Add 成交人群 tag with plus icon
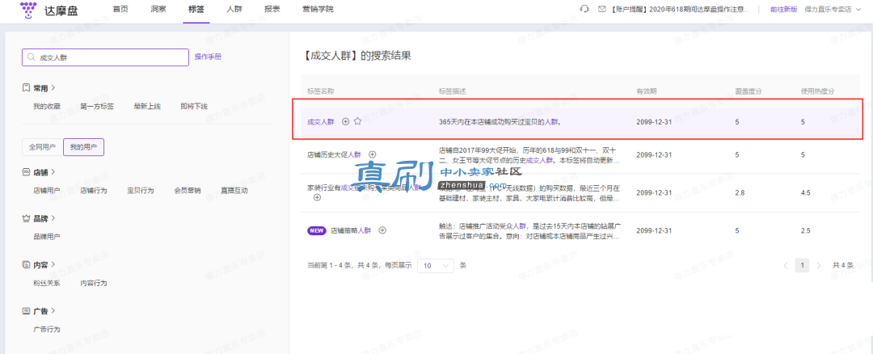This screenshot has height=354, width=873. click(x=345, y=121)
